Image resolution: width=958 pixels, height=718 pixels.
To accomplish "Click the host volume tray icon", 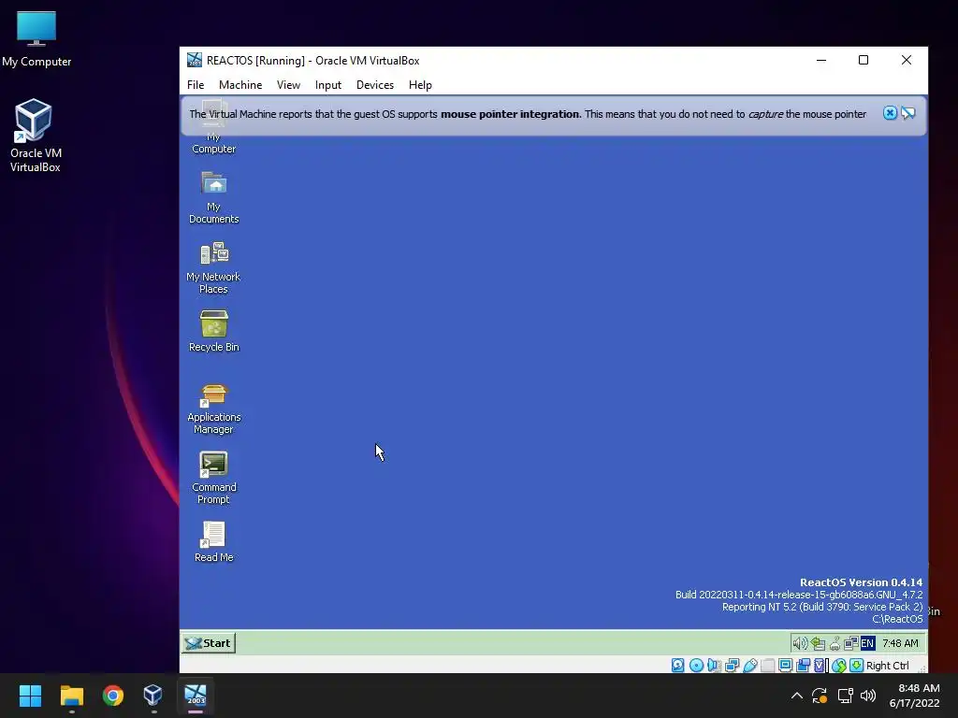I will (868, 696).
